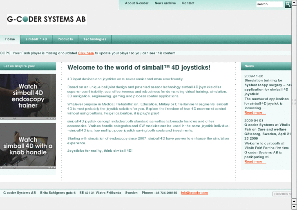The height and width of the screenshot is (223, 297).
Task: Adjust the knob handle video progress bar
Action: click(25, 168)
